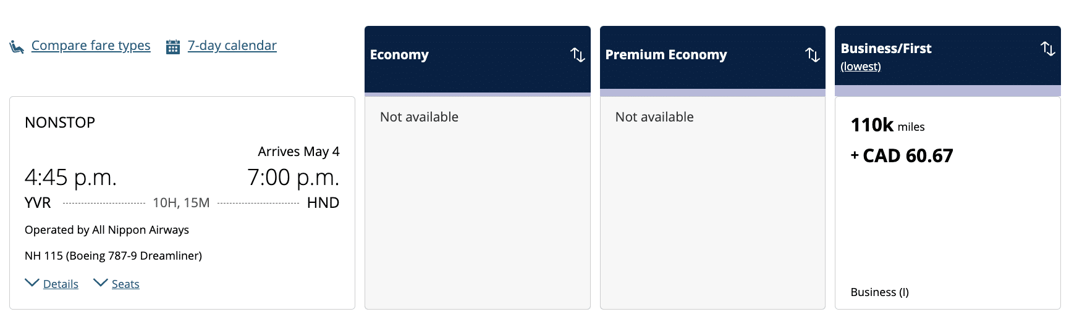Click the seat icon beside Compare fare types

pyautogui.click(x=17, y=46)
